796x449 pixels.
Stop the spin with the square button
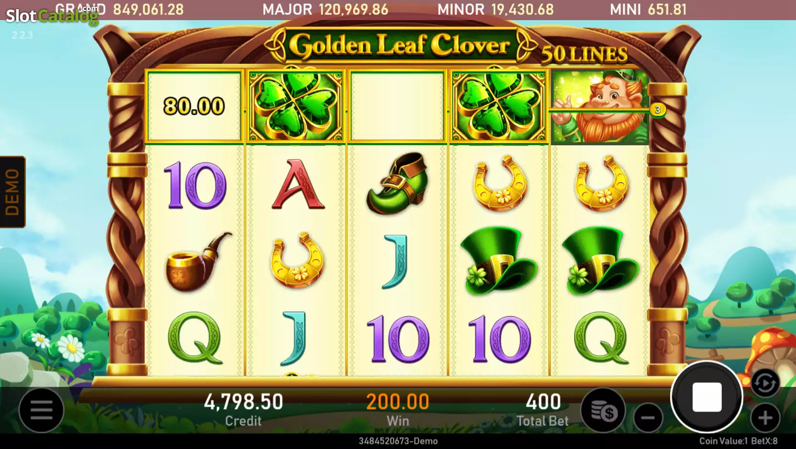pos(706,397)
